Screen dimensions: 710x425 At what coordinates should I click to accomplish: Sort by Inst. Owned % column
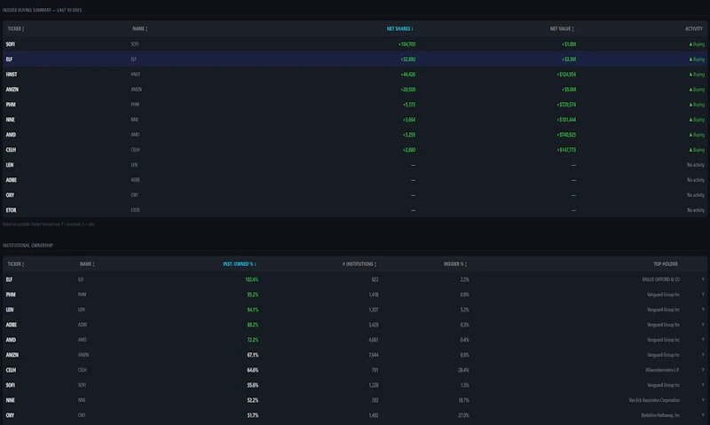click(240, 264)
